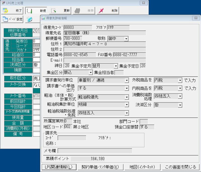Open the 軽油税集計単位 dropdown
The width and height of the screenshot is (201, 172).
point(126,105)
